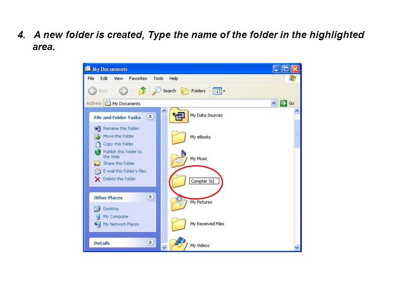
Task: Click the E-mail this folder's files link
Action: point(125,171)
